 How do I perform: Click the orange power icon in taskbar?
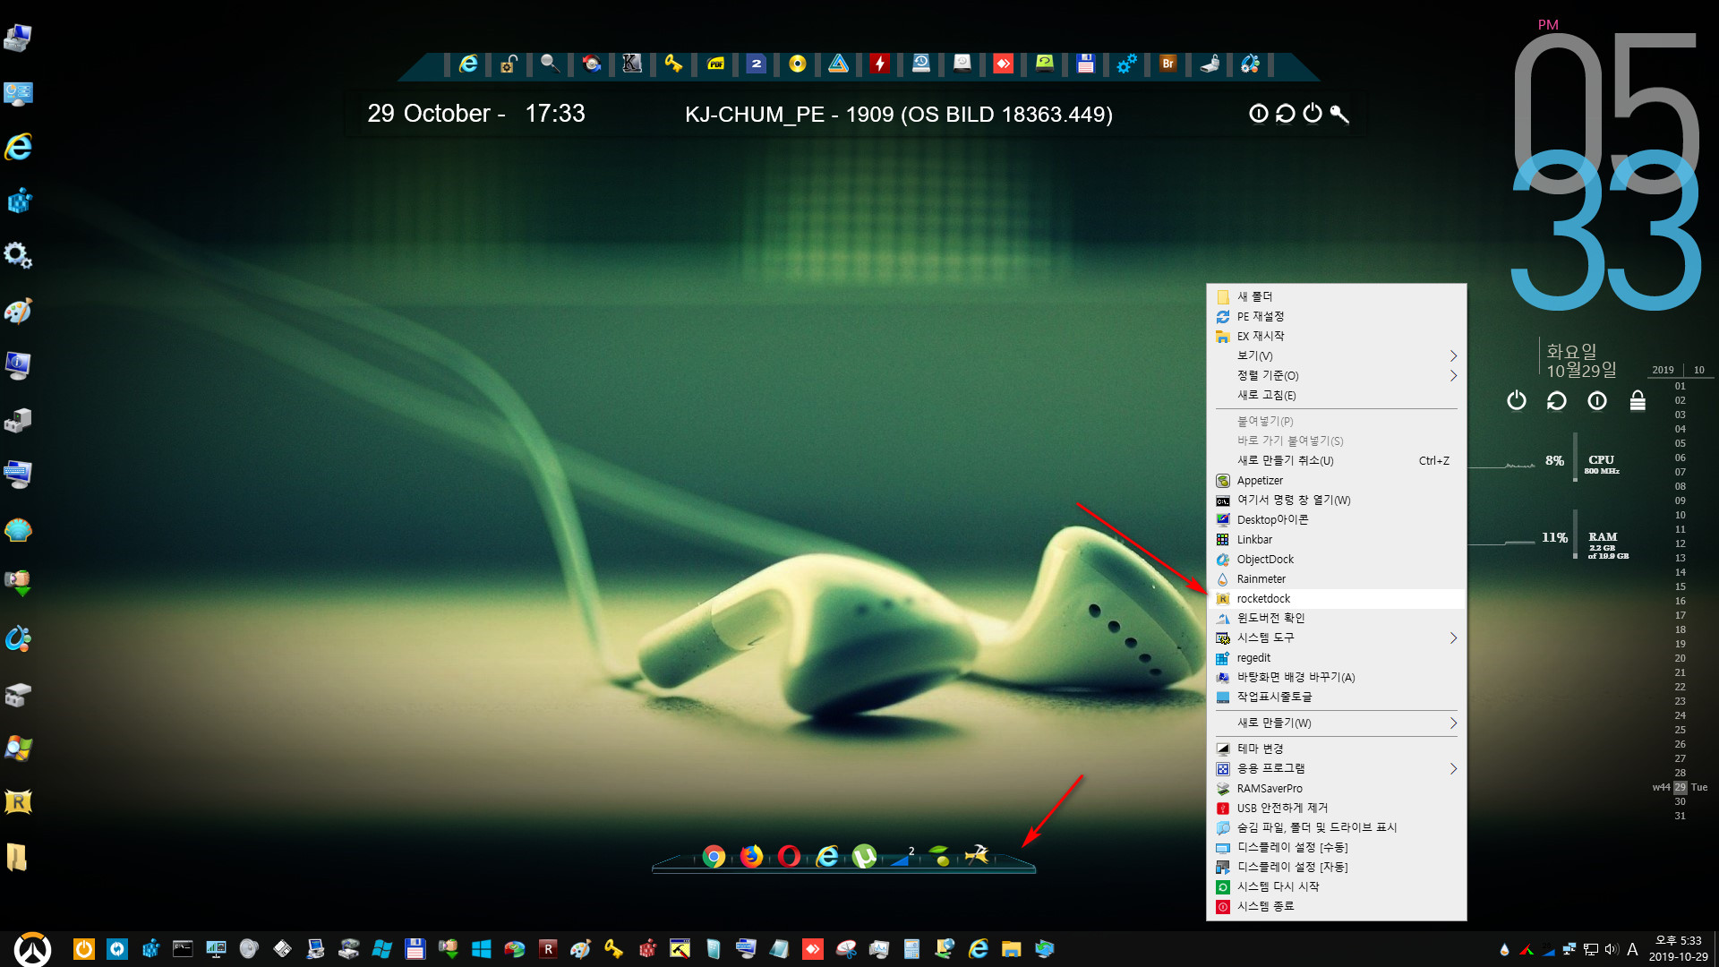click(84, 949)
